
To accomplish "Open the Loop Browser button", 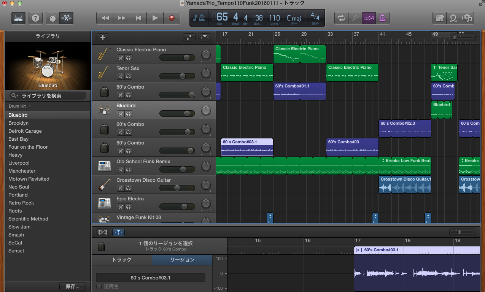I will pyautogui.click(x=453, y=18).
